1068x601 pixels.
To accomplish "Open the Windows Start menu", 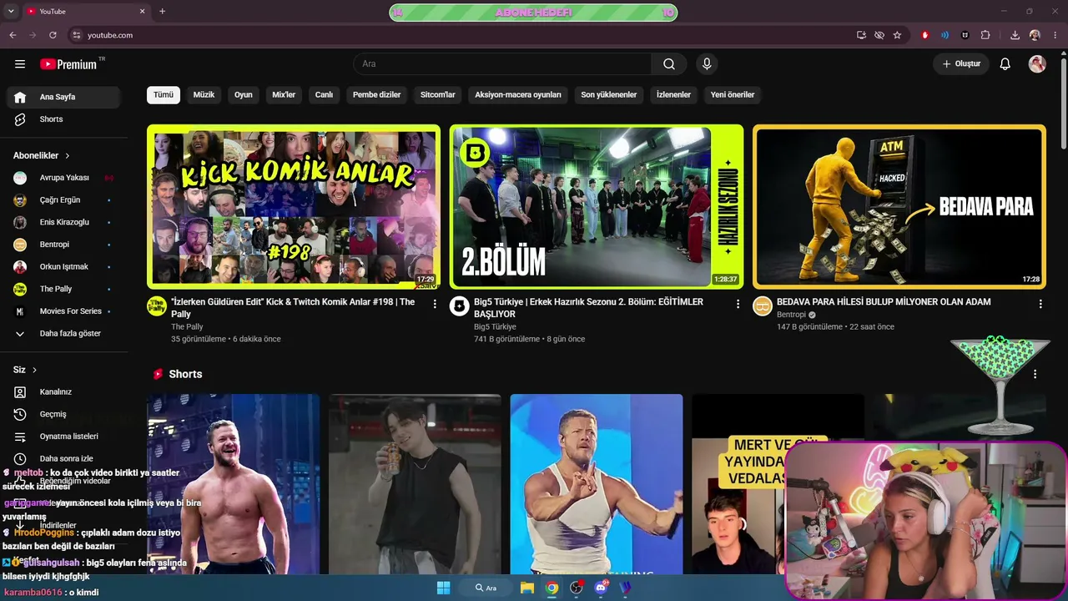I will [x=443, y=588].
